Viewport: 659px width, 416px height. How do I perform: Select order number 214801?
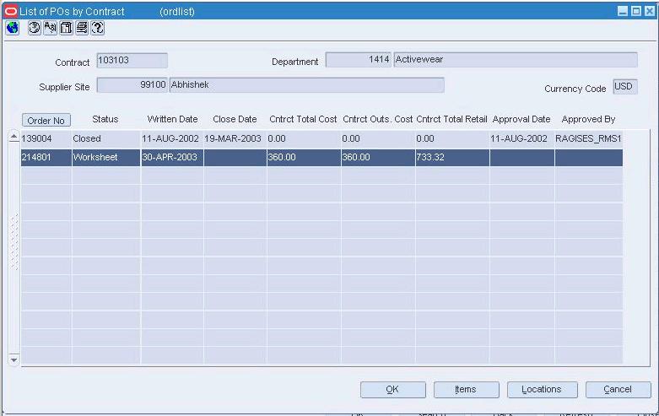click(46, 158)
